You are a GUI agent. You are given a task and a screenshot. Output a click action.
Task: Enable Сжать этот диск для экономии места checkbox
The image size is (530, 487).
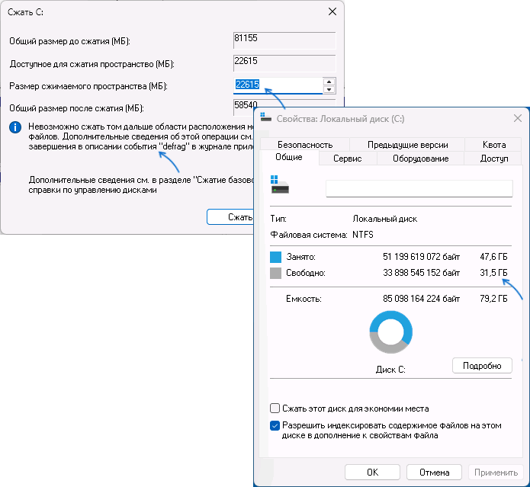click(275, 409)
